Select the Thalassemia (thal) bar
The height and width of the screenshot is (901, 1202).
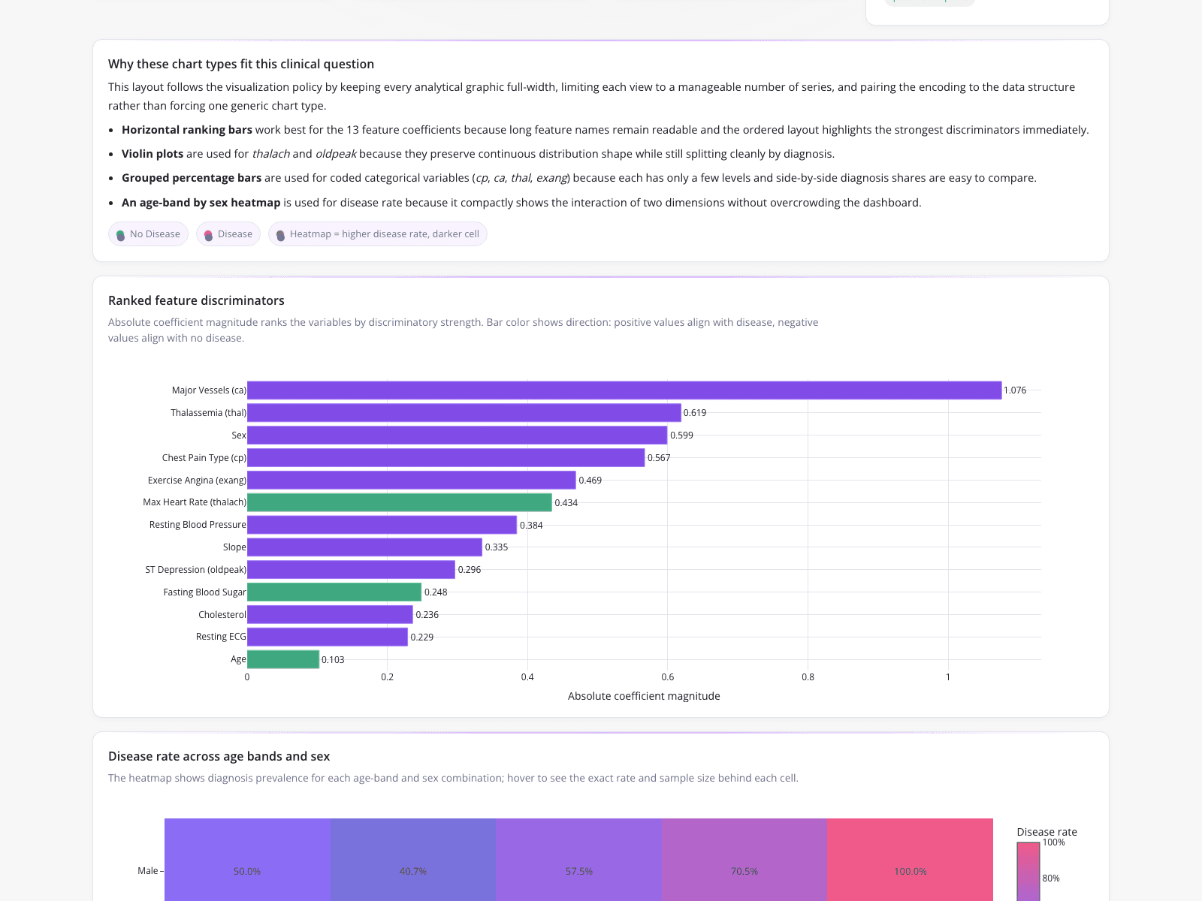464,413
